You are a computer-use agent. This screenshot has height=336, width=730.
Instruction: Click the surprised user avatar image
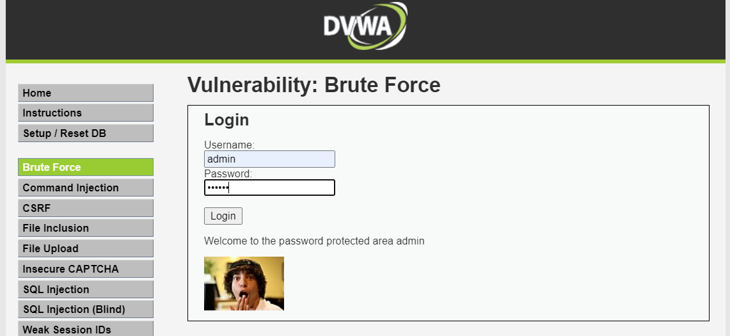(x=244, y=284)
